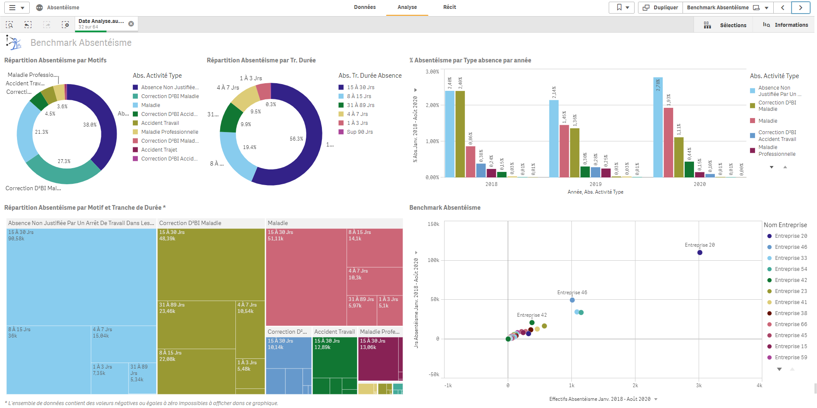
Task: Click the app info icon beside Absentéisme
Action: 39,8
